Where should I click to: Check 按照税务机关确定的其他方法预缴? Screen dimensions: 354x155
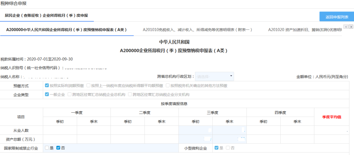point(168,85)
